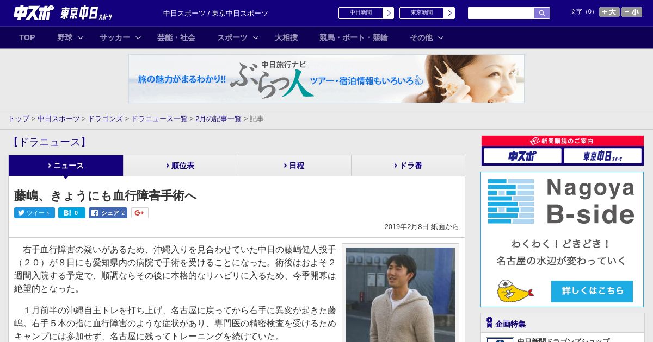653x342 pixels.
Task: Share article on Google+ button
Action: (139, 213)
